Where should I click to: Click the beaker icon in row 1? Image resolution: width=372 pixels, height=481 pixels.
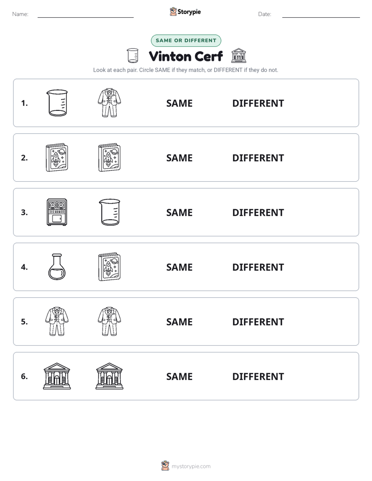coord(57,103)
